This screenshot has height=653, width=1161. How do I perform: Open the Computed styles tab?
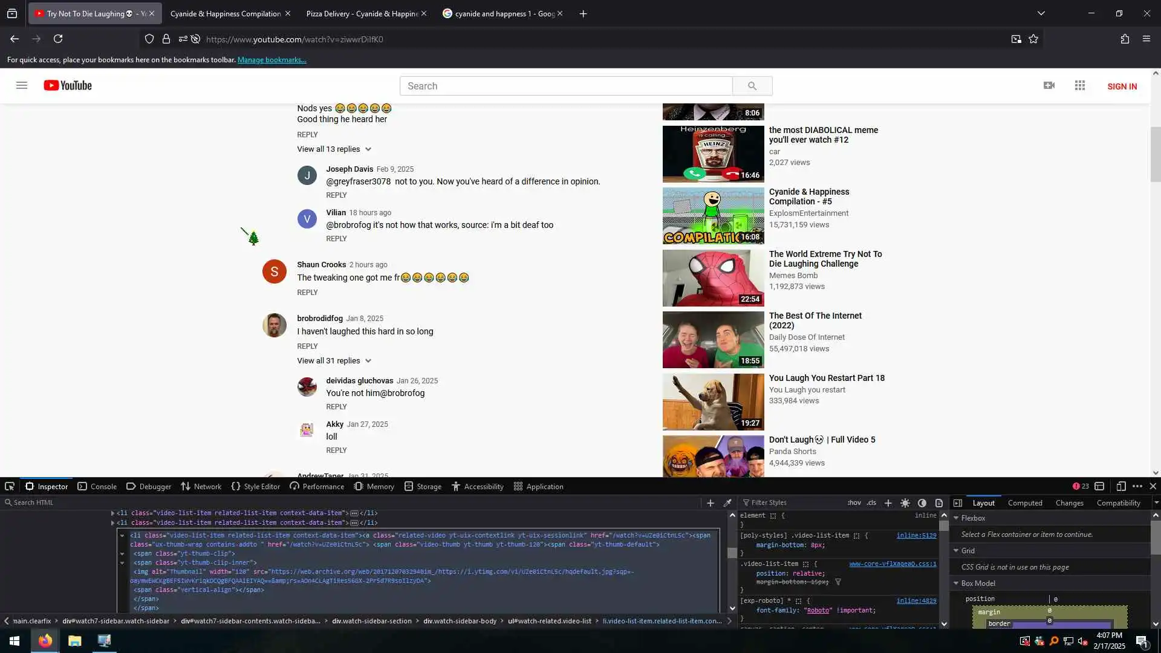tap(1025, 502)
